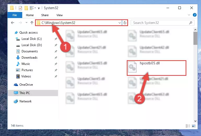201x136 pixels.
Task: Click pin icon beside Documents
Action: (x=56, y=51)
